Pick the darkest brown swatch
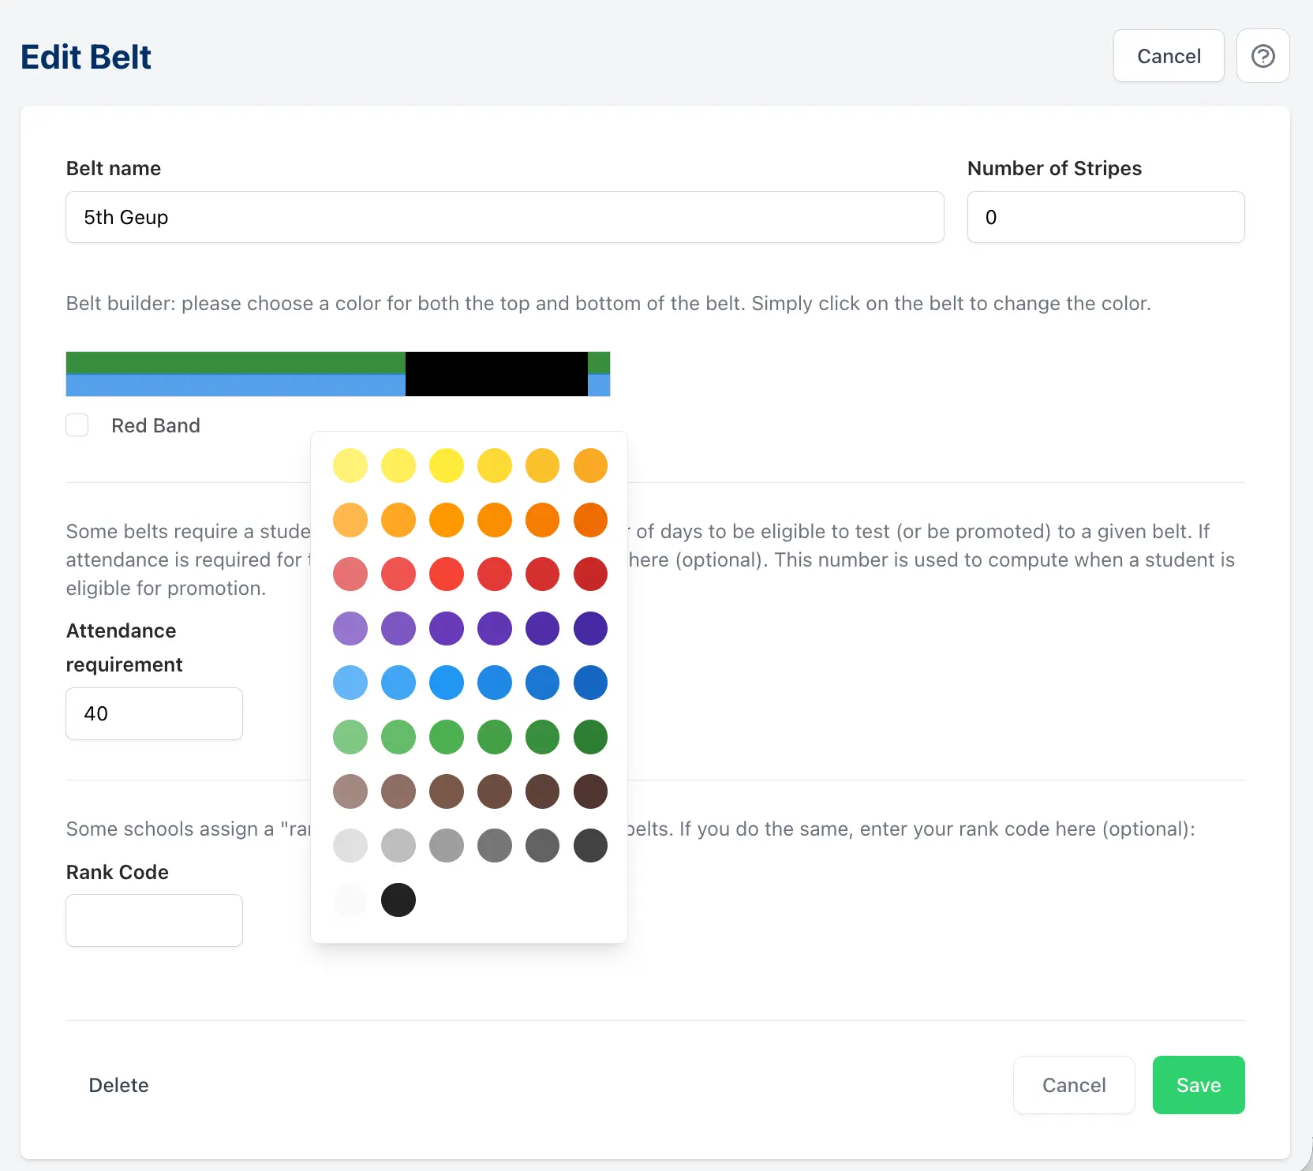Image resolution: width=1313 pixels, height=1171 pixels. [590, 791]
